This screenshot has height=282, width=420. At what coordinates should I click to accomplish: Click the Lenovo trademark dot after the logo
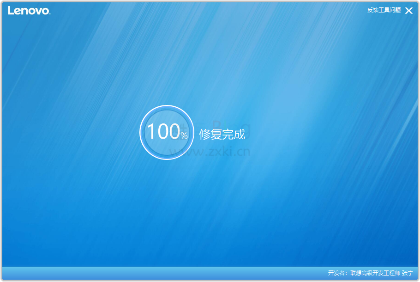pyautogui.click(x=49, y=14)
